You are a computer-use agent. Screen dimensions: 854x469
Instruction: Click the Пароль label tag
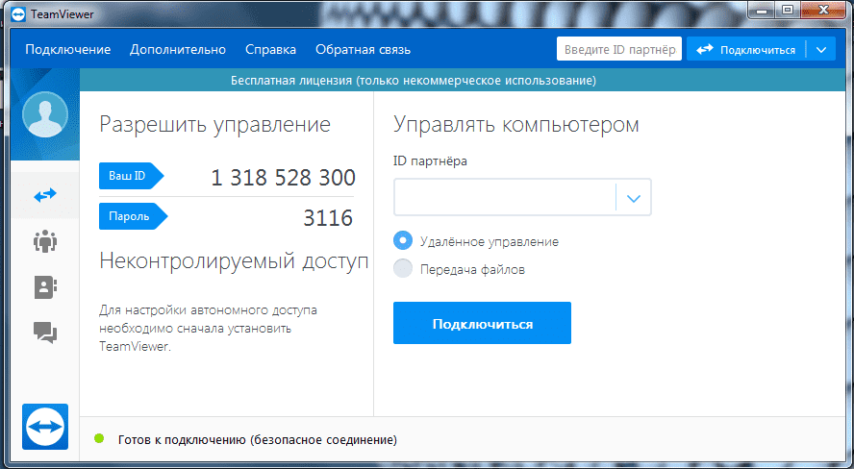click(x=133, y=216)
